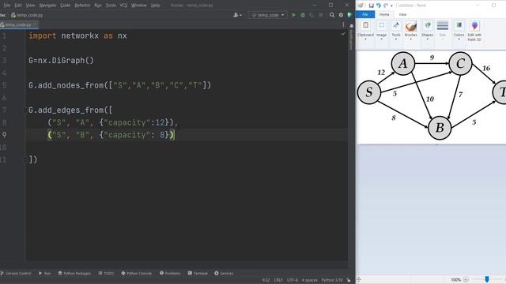The image size is (506, 284).
Task: Open the Edit menu in PyCharm
Action: click(x=18, y=6)
